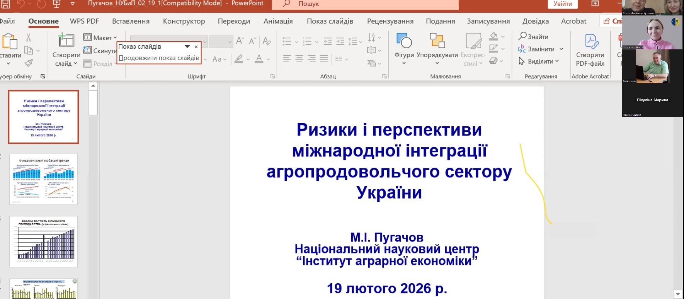Image resolution: width=684 pixels, height=299 pixels.
Task: Open the Shapes (Фігури) gallery
Action: [404, 41]
